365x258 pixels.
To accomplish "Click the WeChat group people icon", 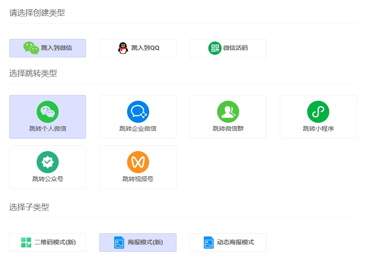I will [228, 112].
